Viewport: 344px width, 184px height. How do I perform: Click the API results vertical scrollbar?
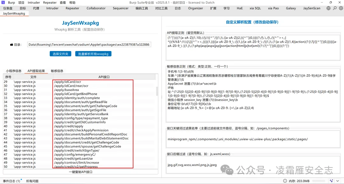[x=157, y=91]
